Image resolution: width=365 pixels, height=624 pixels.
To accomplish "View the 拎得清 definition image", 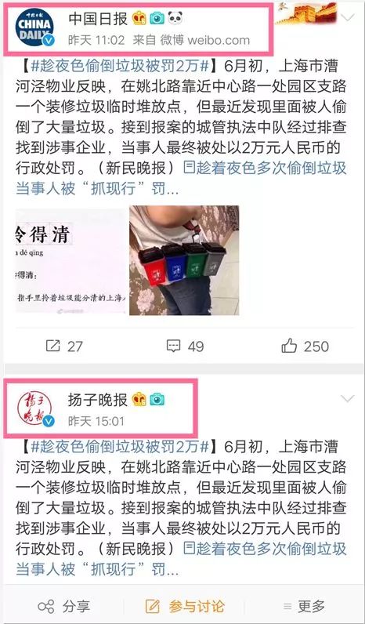I will tap(70, 260).
